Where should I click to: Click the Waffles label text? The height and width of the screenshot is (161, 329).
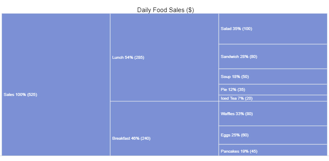click(x=226, y=113)
